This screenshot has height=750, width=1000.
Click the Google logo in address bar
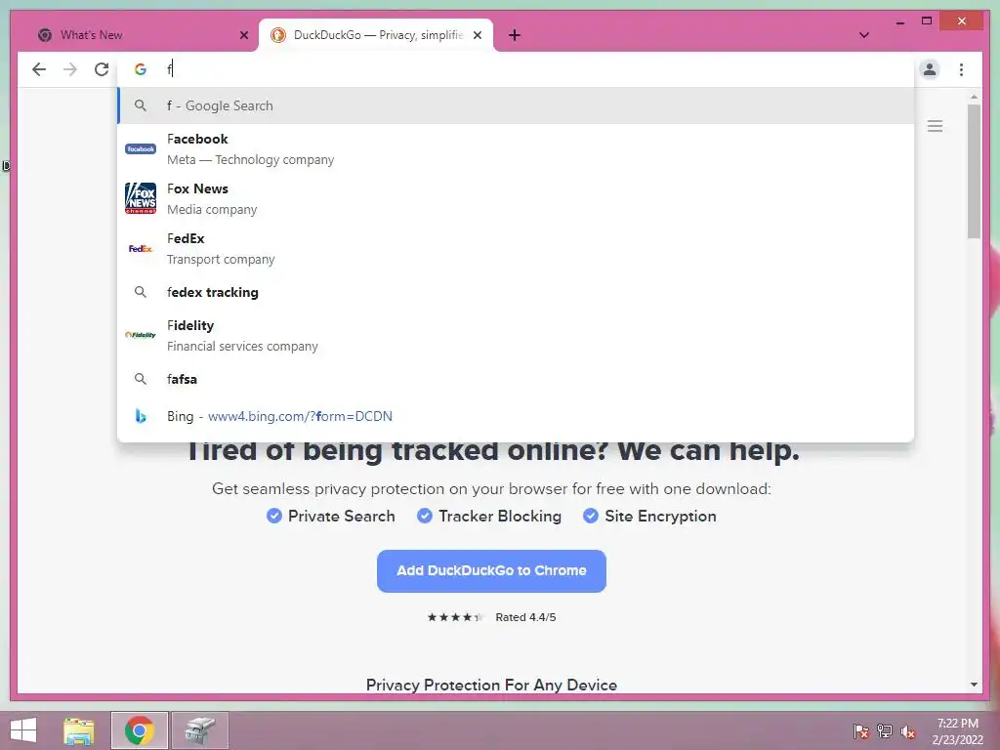click(x=141, y=69)
